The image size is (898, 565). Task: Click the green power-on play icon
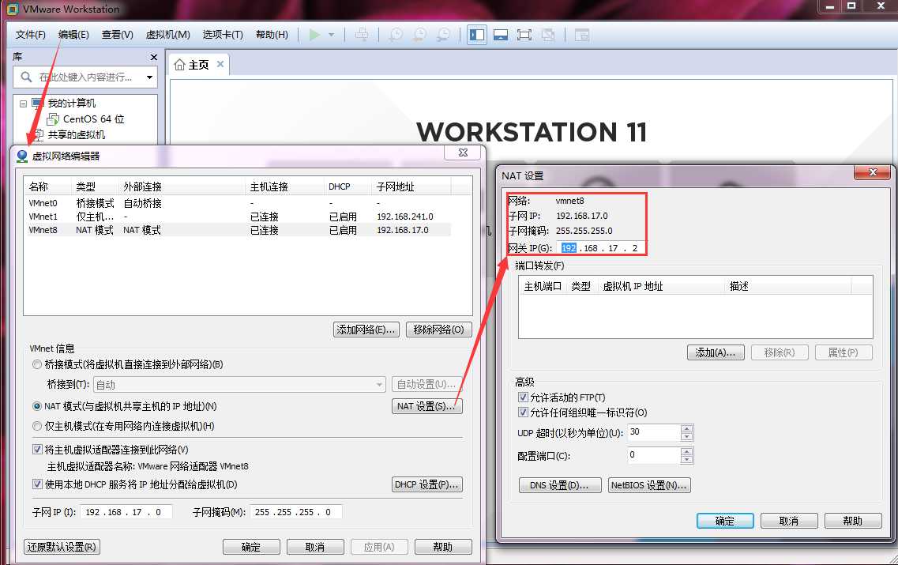click(314, 35)
